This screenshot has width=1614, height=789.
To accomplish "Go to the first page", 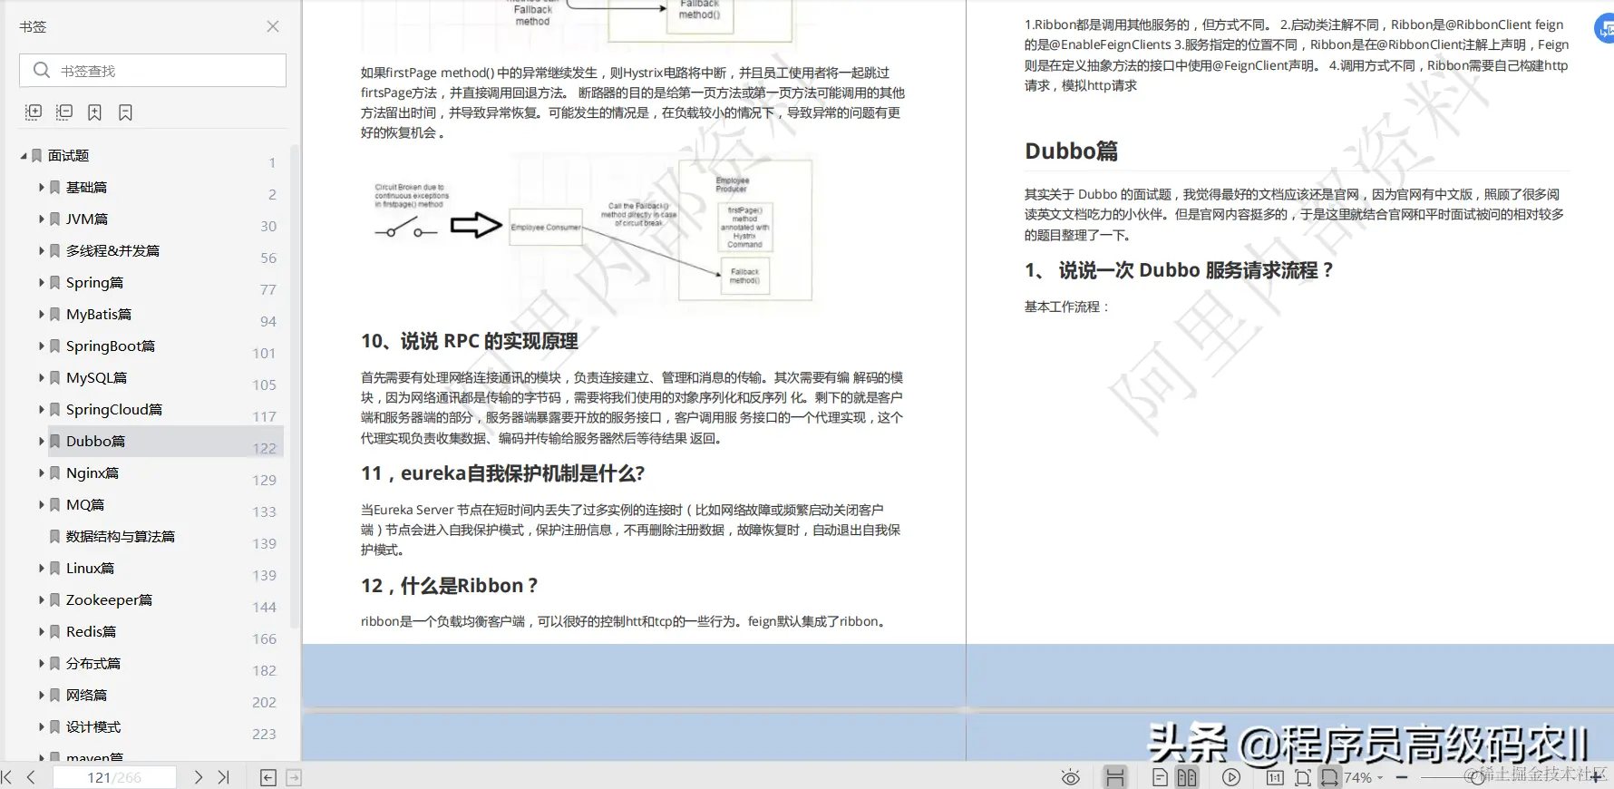I will point(7,777).
